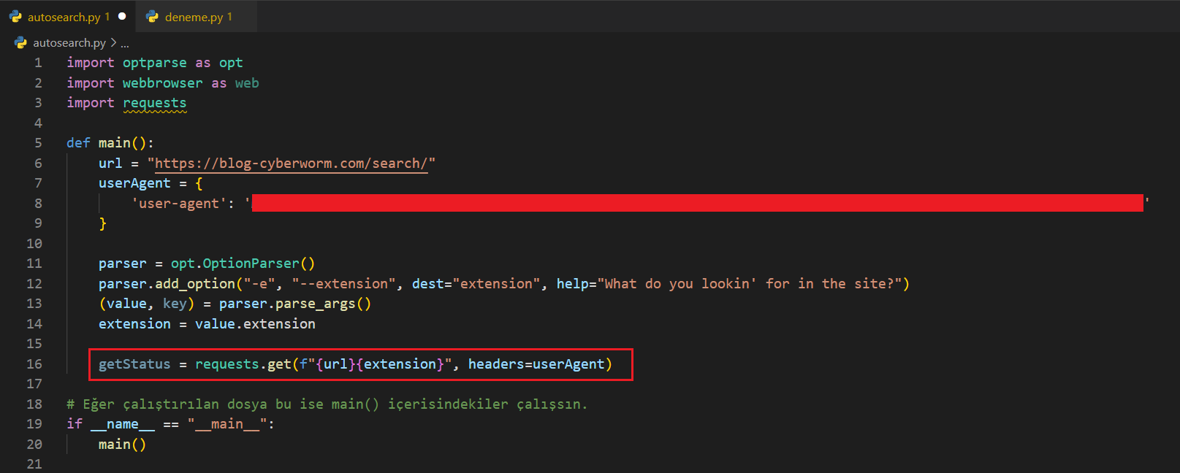This screenshot has width=1180, height=473.
Task: Click line number 16 in the gutter
Action: tap(34, 364)
